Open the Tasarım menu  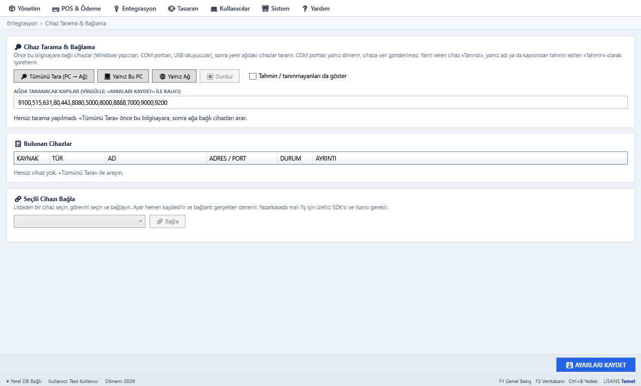coord(183,9)
